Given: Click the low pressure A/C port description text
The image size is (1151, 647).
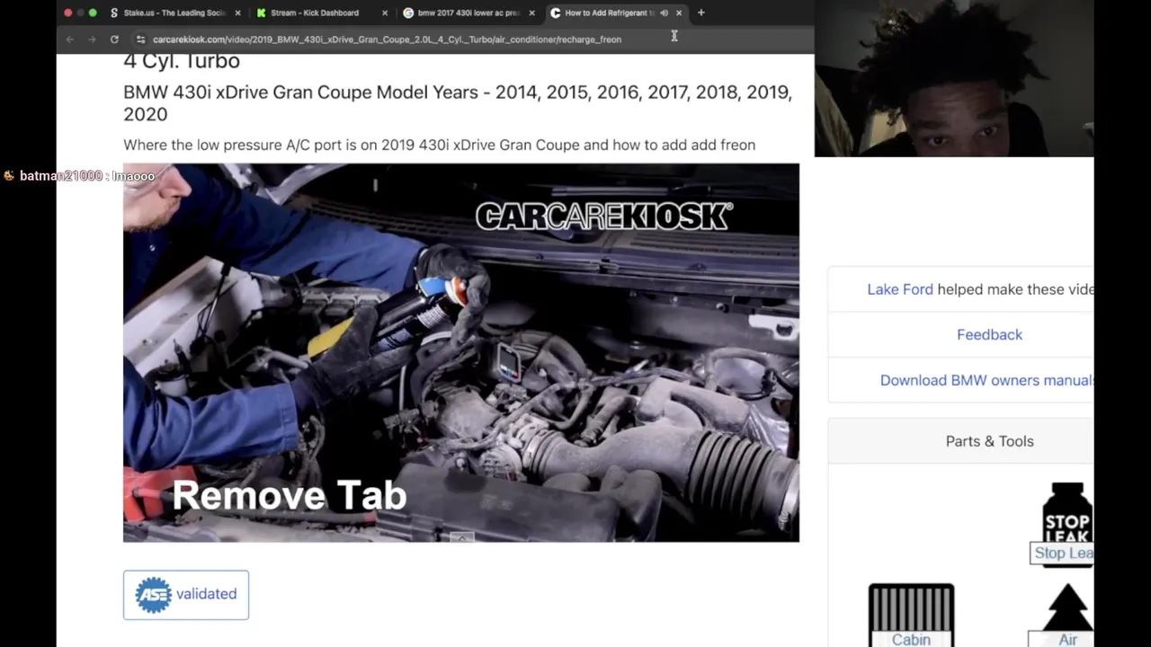Looking at the screenshot, I should click(439, 145).
